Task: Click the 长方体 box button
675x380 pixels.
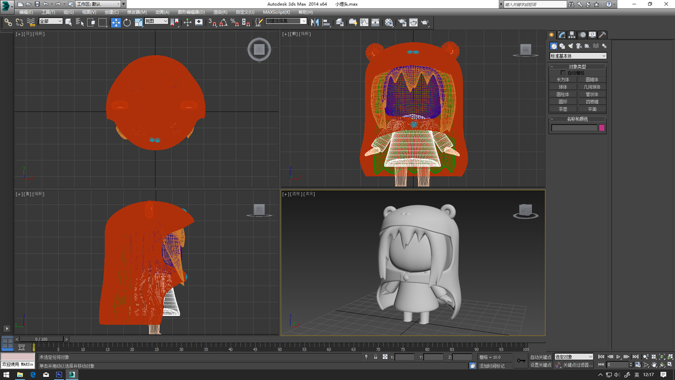Action: pyautogui.click(x=563, y=80)
